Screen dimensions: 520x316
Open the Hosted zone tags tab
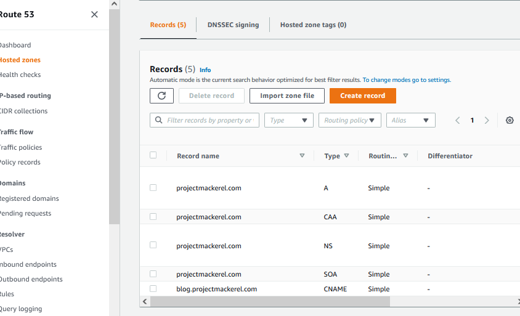(x=313, y=25)
